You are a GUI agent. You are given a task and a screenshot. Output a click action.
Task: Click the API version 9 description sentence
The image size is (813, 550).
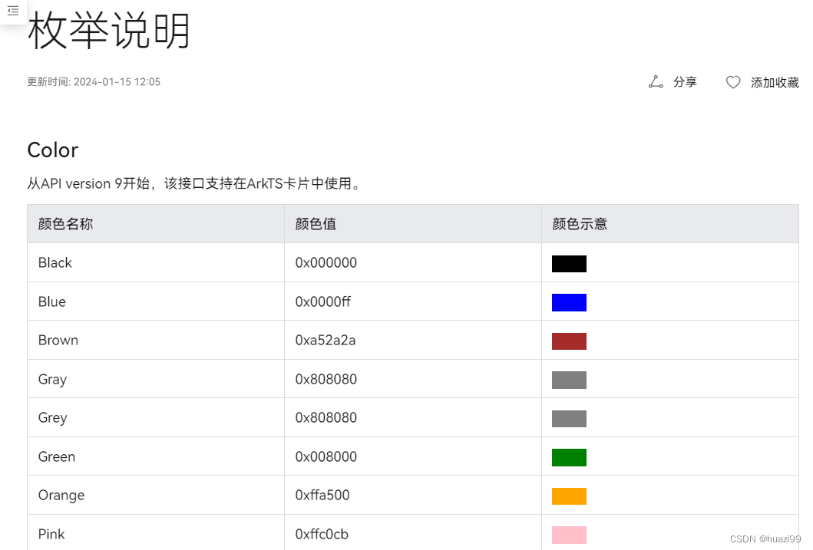194,183
